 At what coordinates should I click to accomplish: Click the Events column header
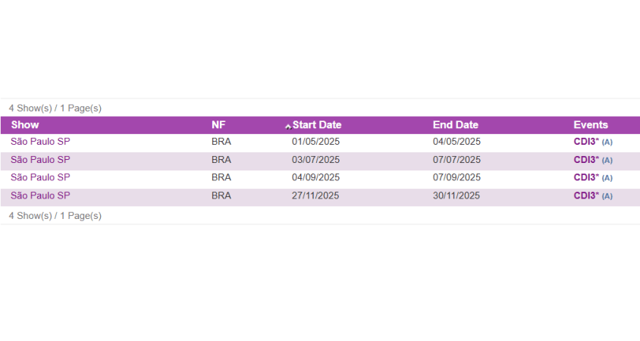point(590,125)
